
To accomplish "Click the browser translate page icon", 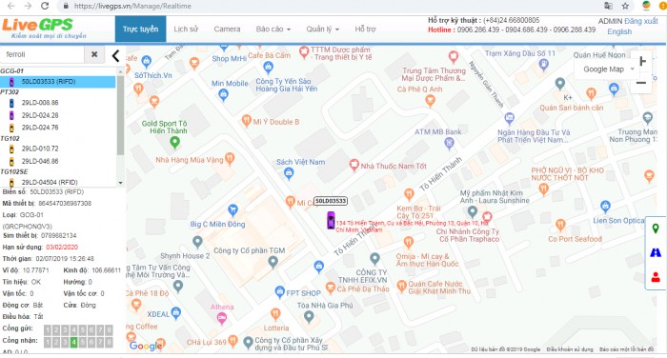I will coord(608,6).
